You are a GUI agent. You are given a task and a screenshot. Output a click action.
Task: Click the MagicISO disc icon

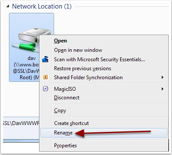click(45, 89)
